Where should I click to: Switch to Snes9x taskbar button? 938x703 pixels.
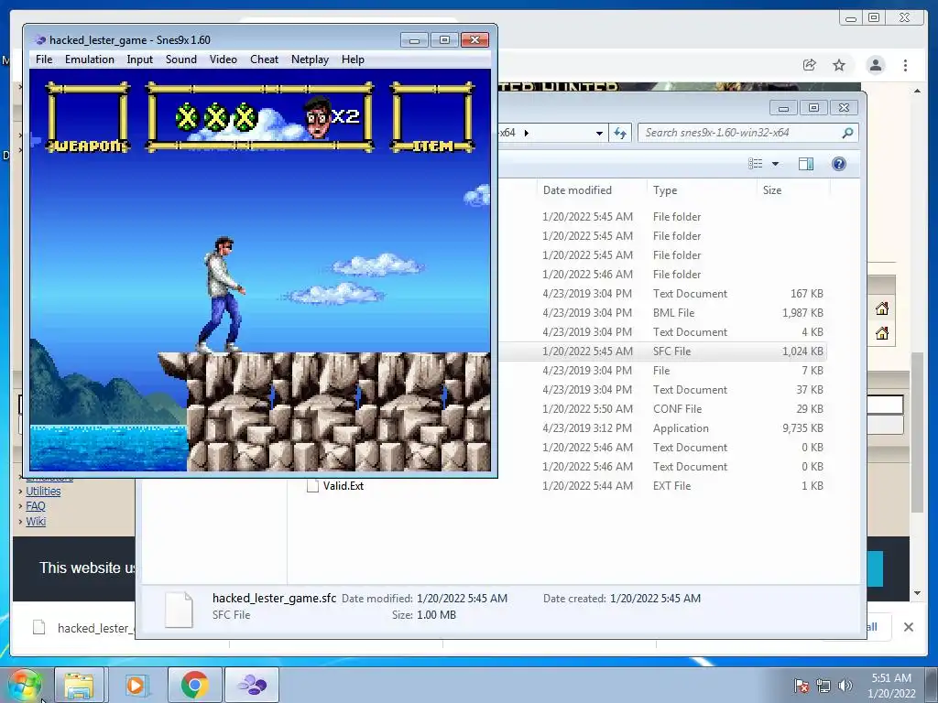pos(252,685)
